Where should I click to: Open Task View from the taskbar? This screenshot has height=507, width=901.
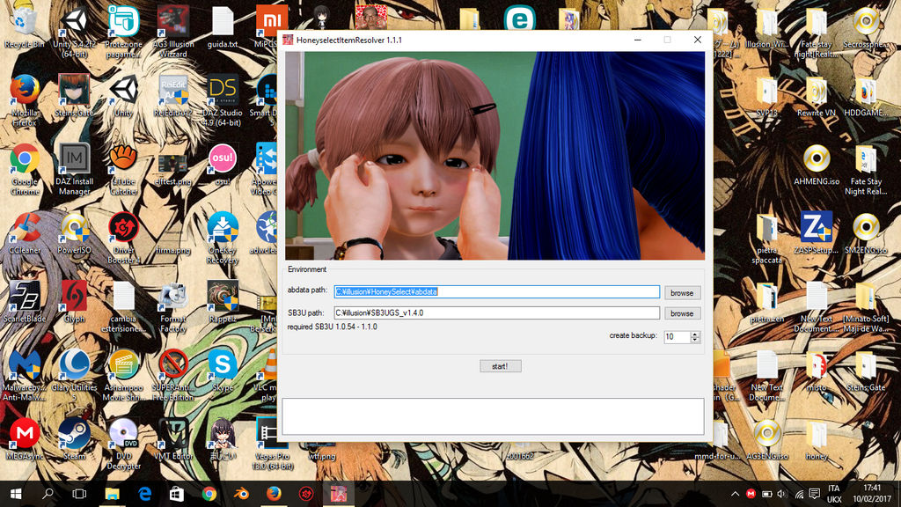pos(79,494)
